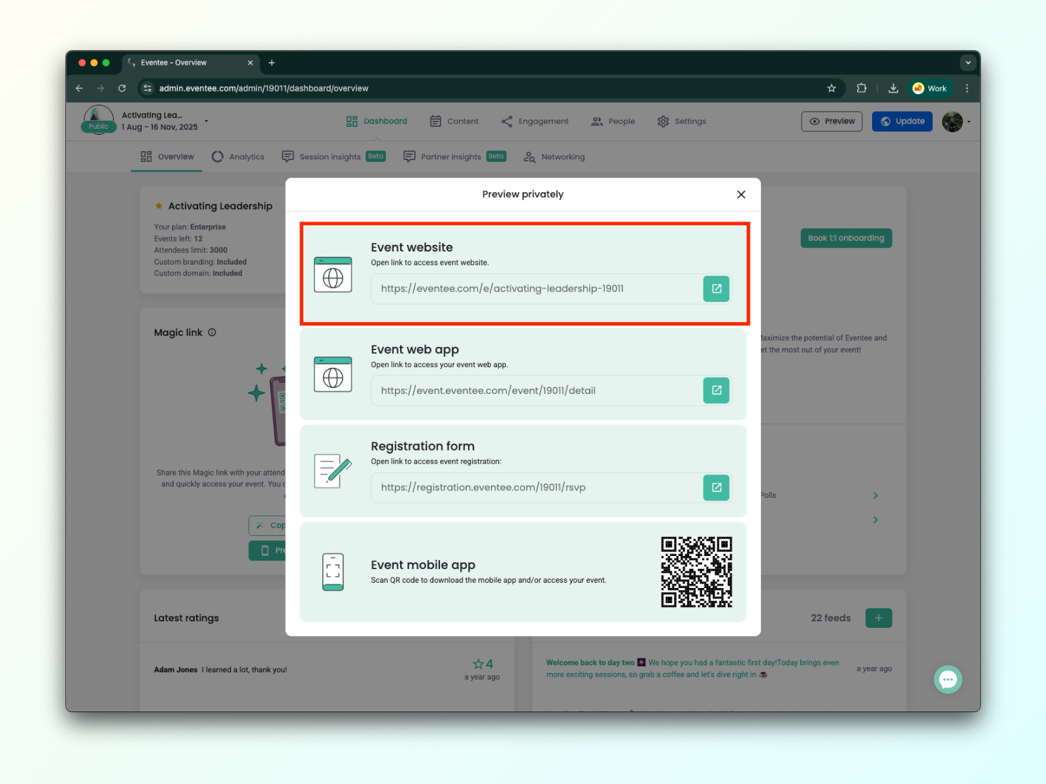The image size is (1046, 784).
Task: Click the '22 feeds' count text
Action: pos(831,618)
